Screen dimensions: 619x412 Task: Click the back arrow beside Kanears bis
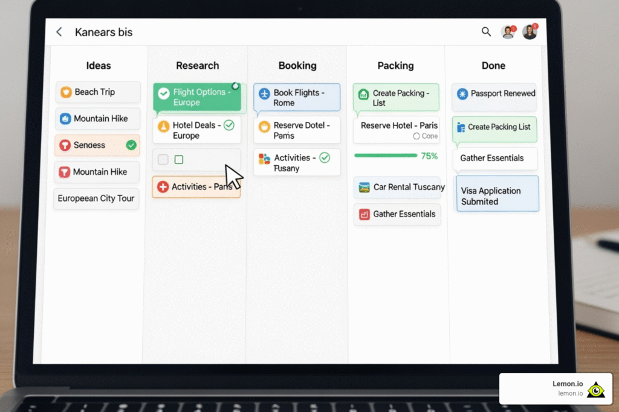point(59,32)
